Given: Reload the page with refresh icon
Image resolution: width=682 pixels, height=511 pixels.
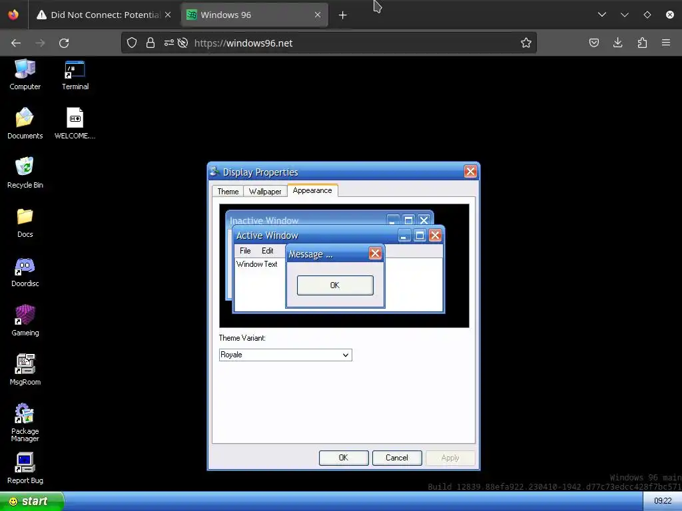Looking at the screenshot, I should pyautogui.click(x=64, y=43).
